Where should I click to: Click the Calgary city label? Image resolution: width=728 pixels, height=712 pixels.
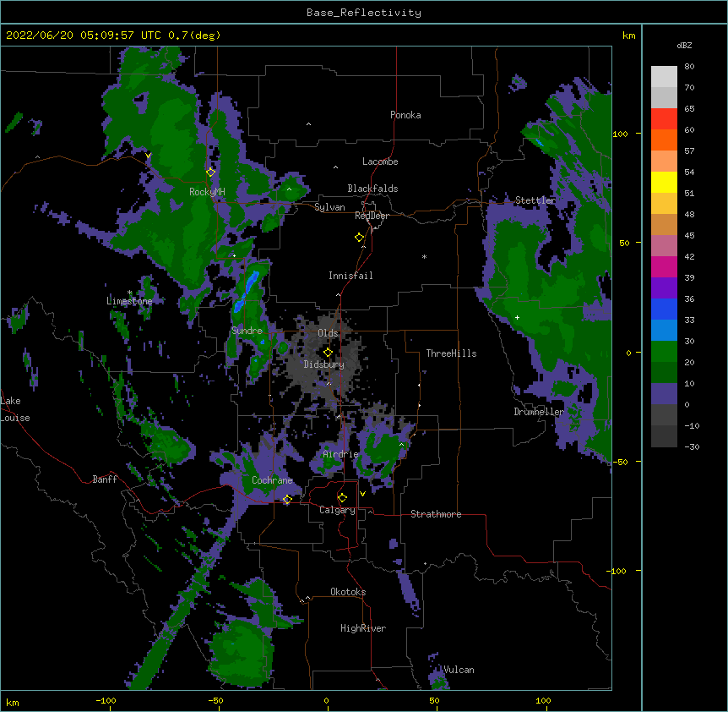click(x=338, y=510)
